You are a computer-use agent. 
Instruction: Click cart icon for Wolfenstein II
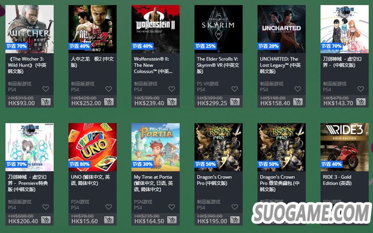pyautogui.click(x=172, y=102)
